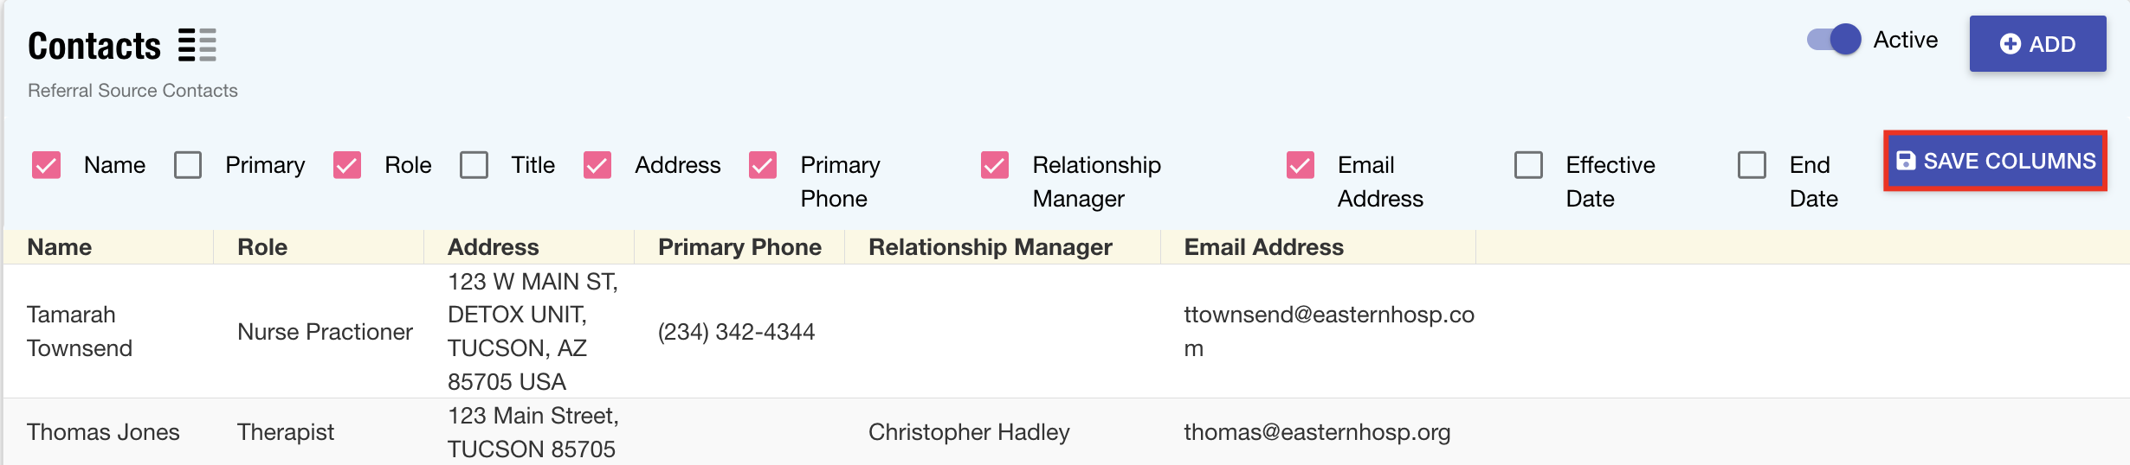
Task: Click the column list icon beside Contacts
Action: pos(197,45)
